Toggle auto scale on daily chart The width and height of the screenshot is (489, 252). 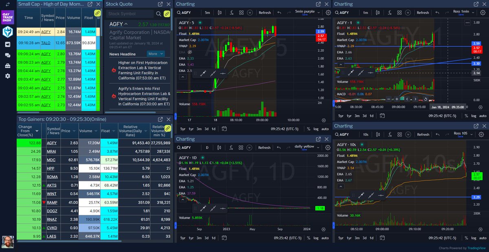325,238
